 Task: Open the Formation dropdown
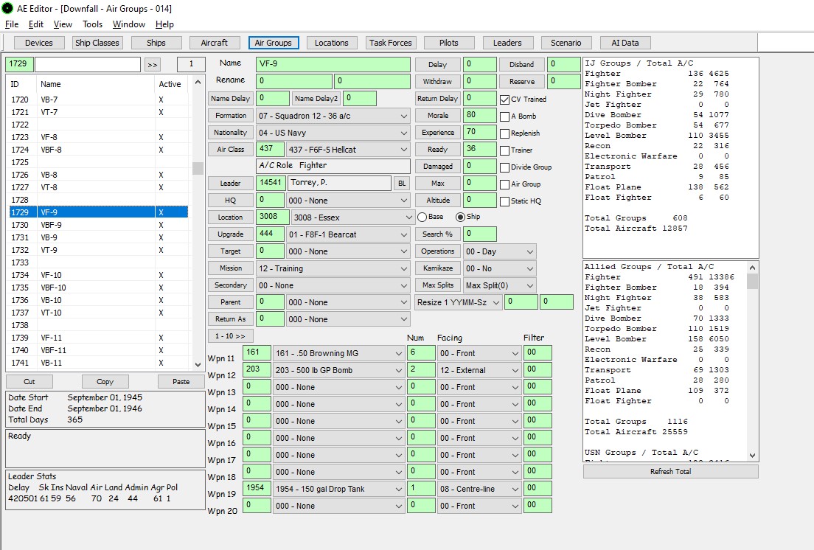(333, 116)
